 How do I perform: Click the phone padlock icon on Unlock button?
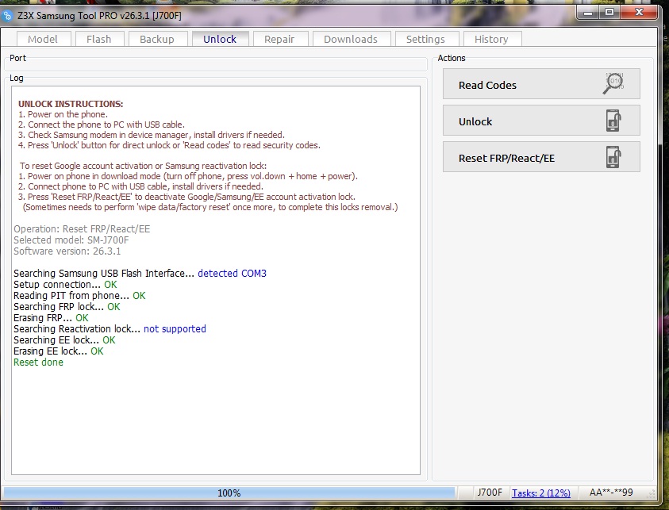coord(613,121)
